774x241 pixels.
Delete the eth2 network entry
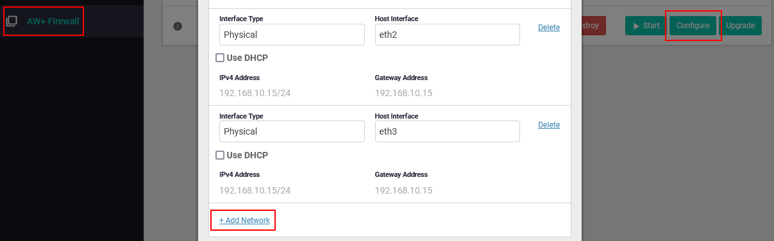[x=549, y=28]
